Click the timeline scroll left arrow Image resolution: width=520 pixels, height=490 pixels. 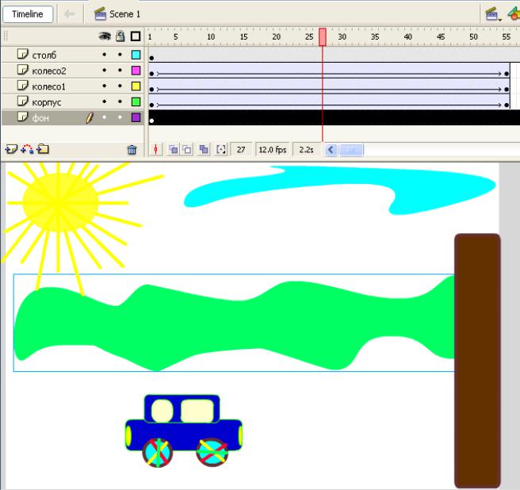click(331, 150)
